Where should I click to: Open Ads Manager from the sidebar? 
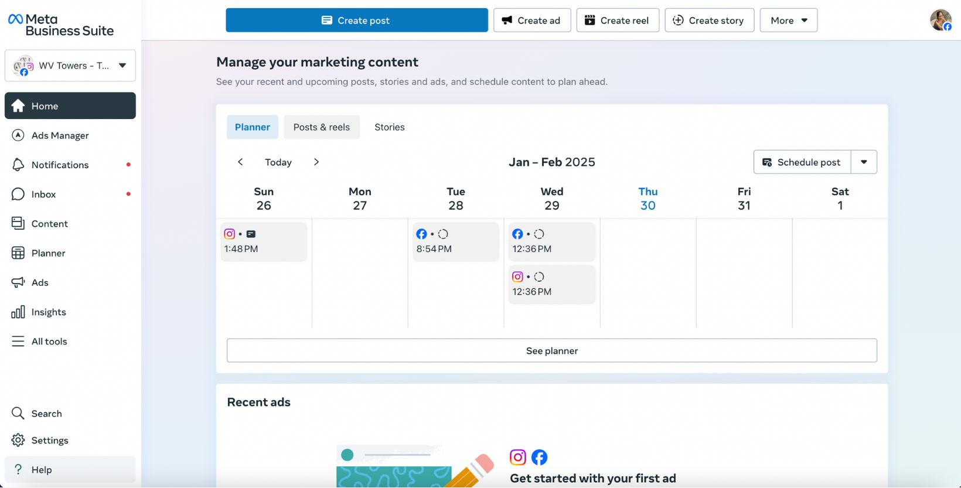[60, 135]
